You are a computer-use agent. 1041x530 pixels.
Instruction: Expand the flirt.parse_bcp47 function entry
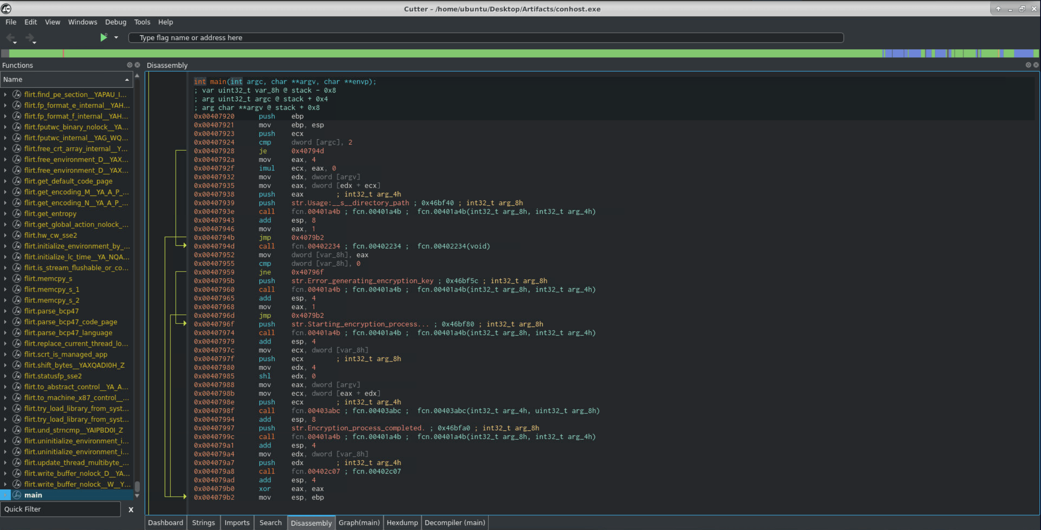[x=5, y=311]
